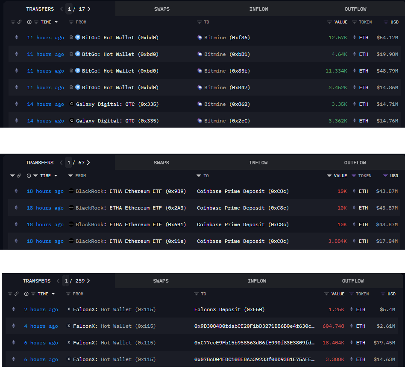The image size is (405, 376).
Task: Open OUTFLOW tab in the 17-page panel
Action: (355, 9)
